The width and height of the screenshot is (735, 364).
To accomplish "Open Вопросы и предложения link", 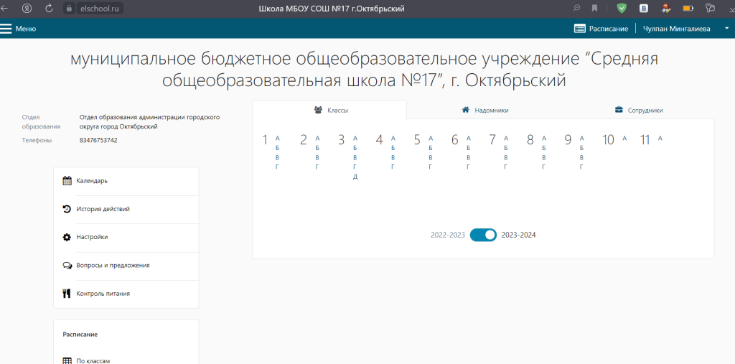I will tap(113, 266).
